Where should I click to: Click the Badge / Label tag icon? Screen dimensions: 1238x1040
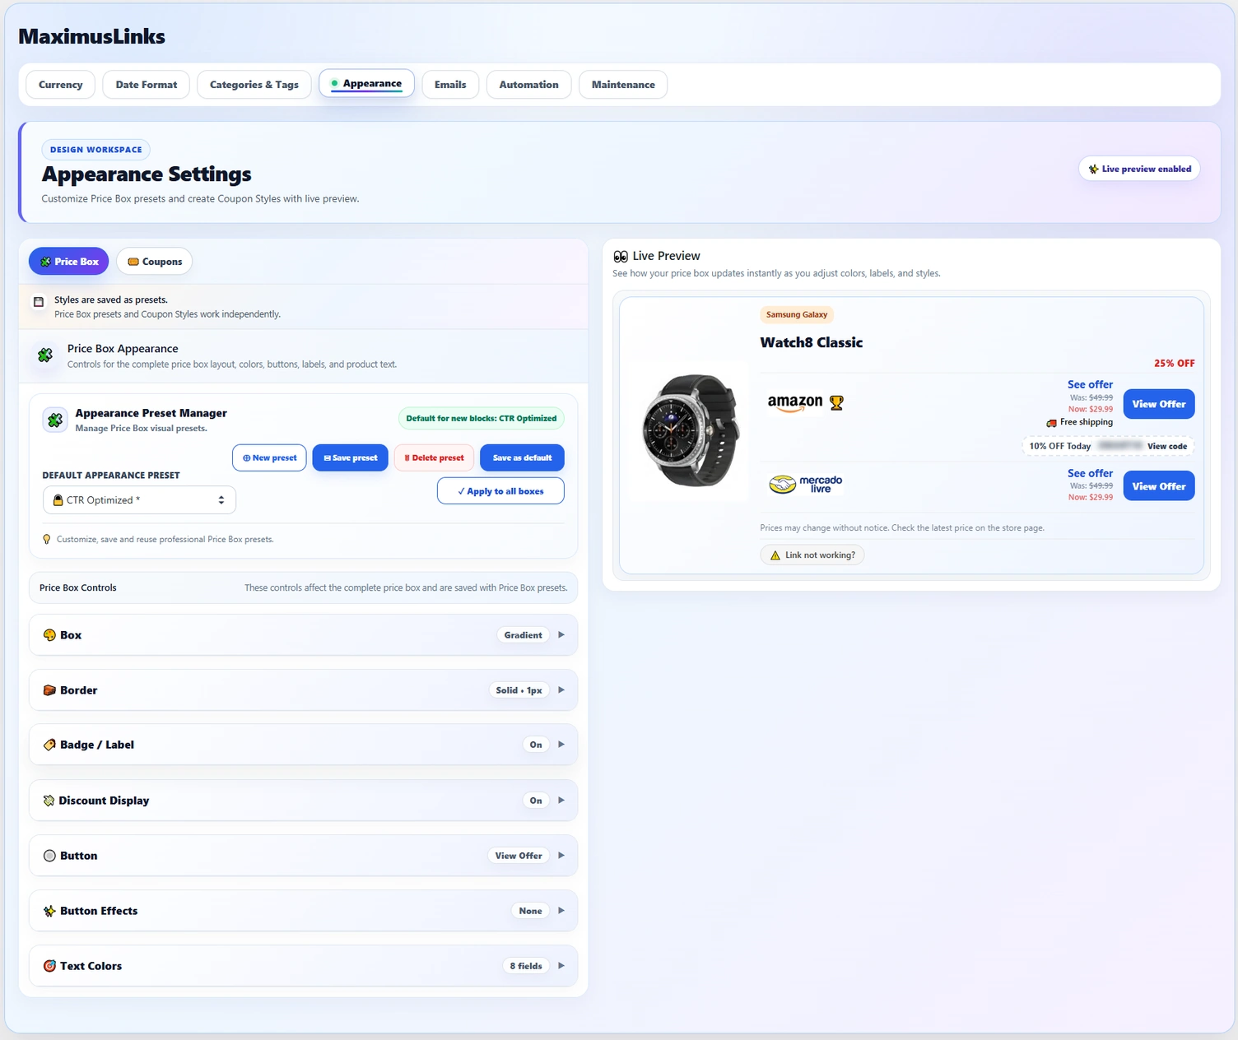[x=49, y=745]
